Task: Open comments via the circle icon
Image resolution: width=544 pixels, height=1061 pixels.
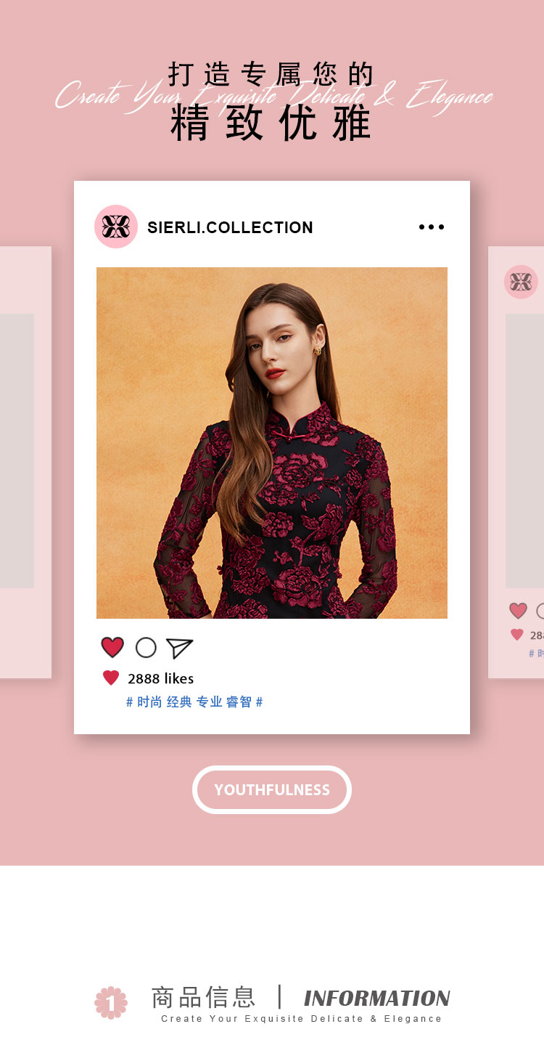Action: coord(146,648)
